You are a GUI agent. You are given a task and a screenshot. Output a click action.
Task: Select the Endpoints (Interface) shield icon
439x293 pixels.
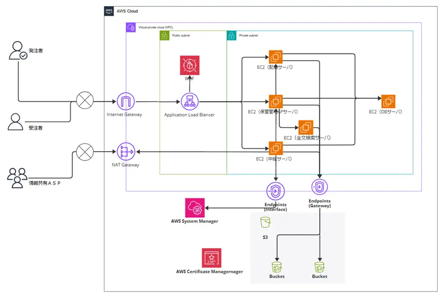275,191
